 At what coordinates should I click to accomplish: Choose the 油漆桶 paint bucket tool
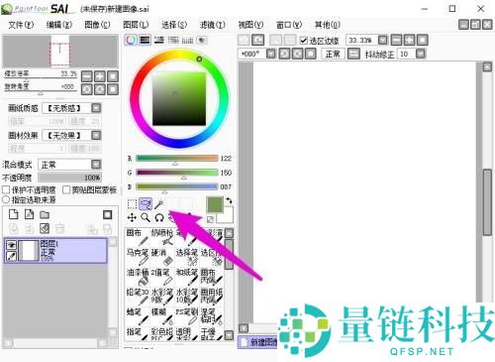tap(138, 277)
